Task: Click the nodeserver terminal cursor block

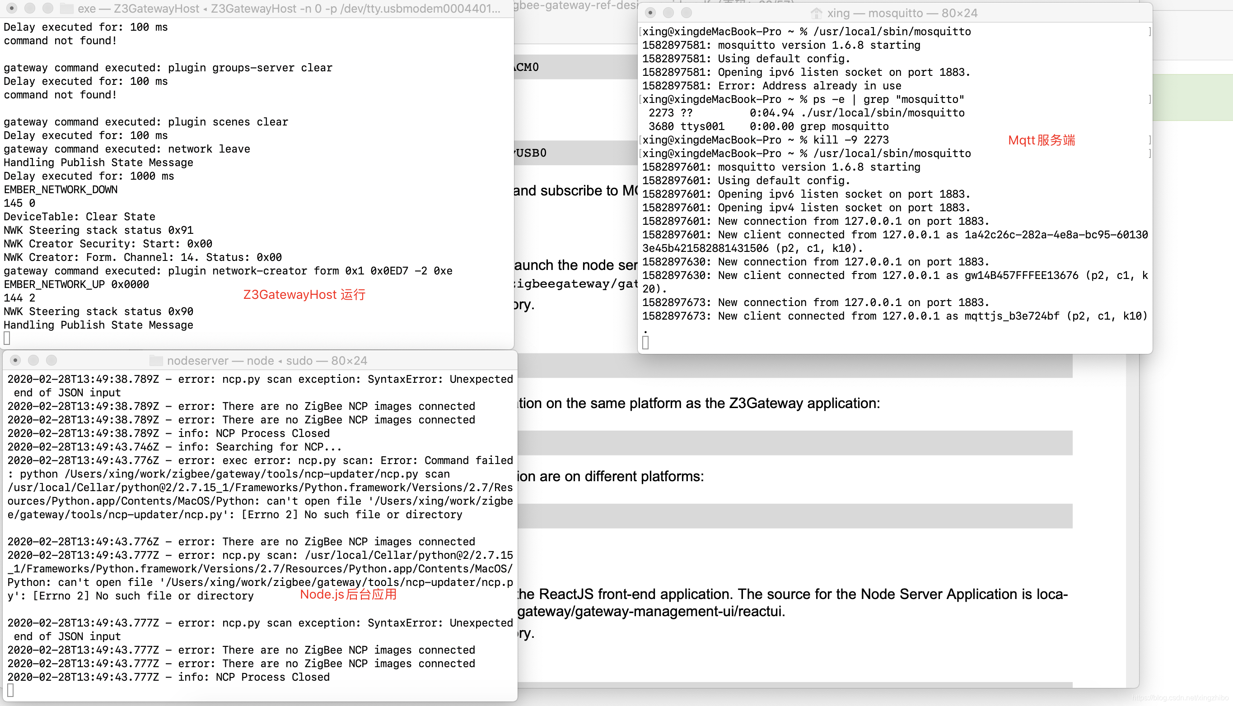Action: pyautogui.click(x=11, y=690)
